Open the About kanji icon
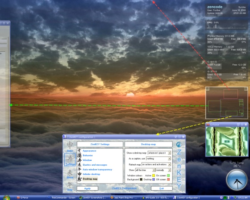This screenshot has width=250, height=200. [70, 174]
